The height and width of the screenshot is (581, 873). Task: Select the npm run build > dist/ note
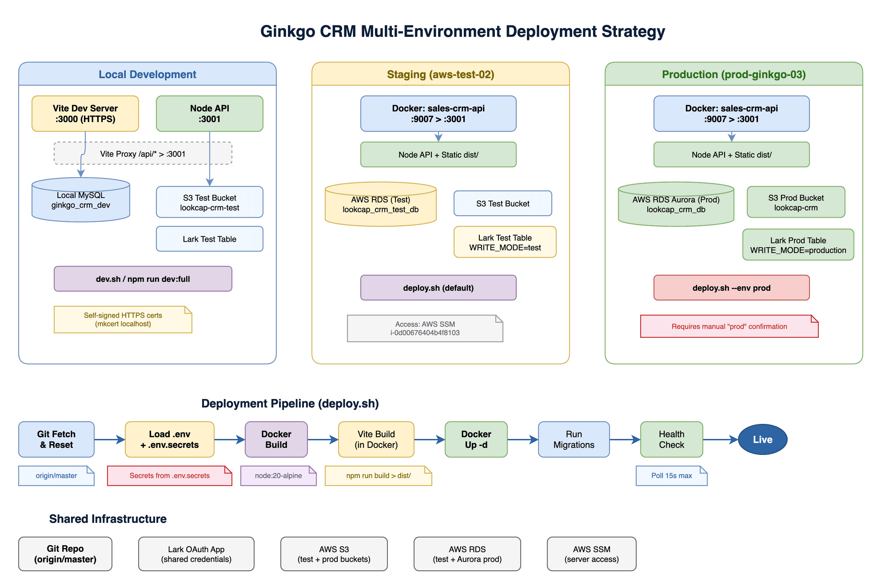pyautogui.click(x=379, y=476)
